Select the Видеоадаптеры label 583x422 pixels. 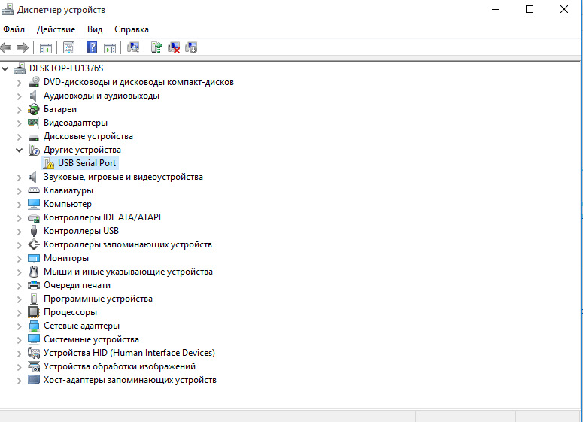coord(75,123)
